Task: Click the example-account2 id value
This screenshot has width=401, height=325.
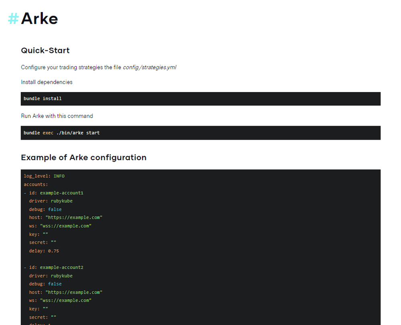Action: point(62,267)
